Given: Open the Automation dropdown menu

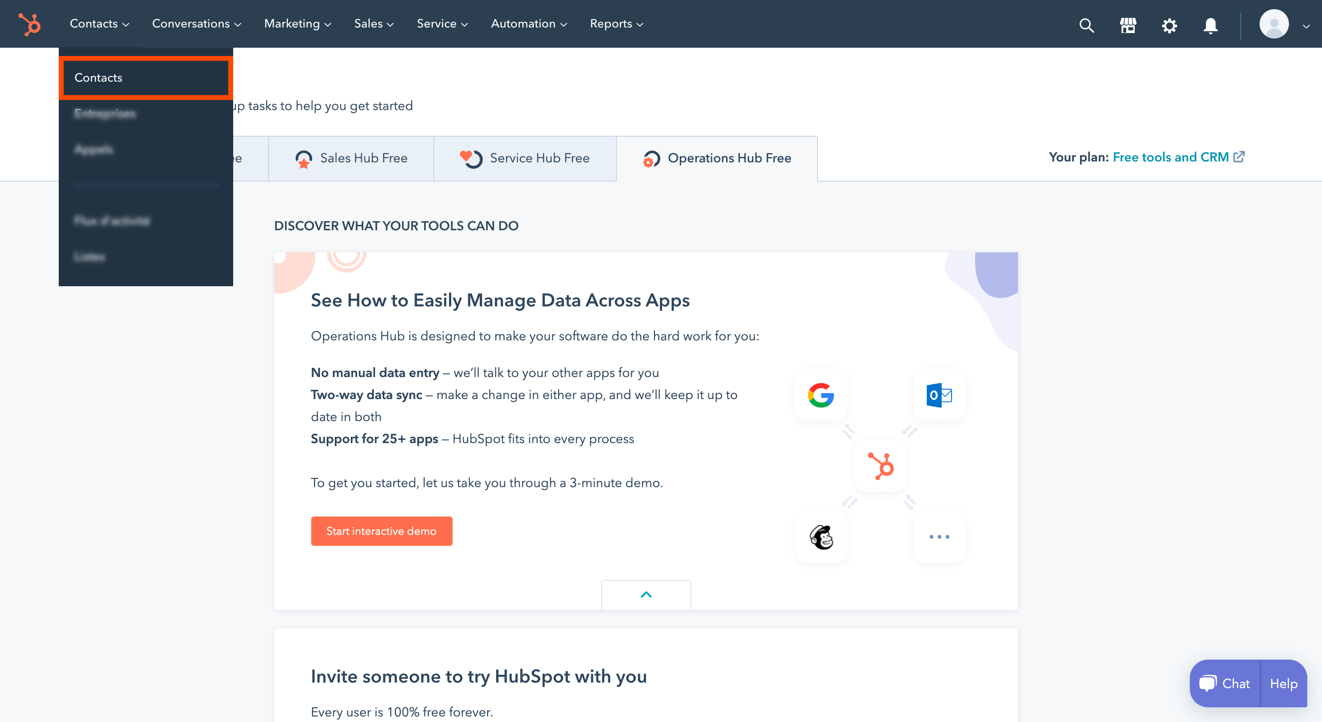Looking at the screenshot, I should [529, 23].
